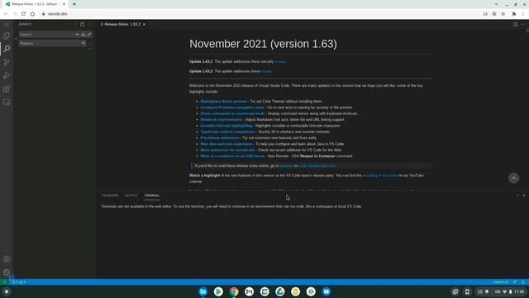
Task: Close the bottom panel
Action: [x=523, y=195]
